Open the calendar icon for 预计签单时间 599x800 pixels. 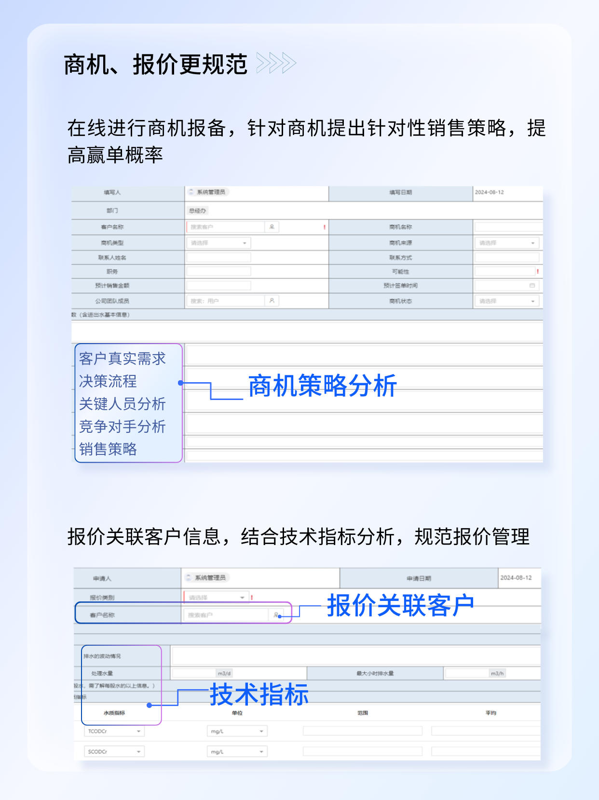pos(532,286)
